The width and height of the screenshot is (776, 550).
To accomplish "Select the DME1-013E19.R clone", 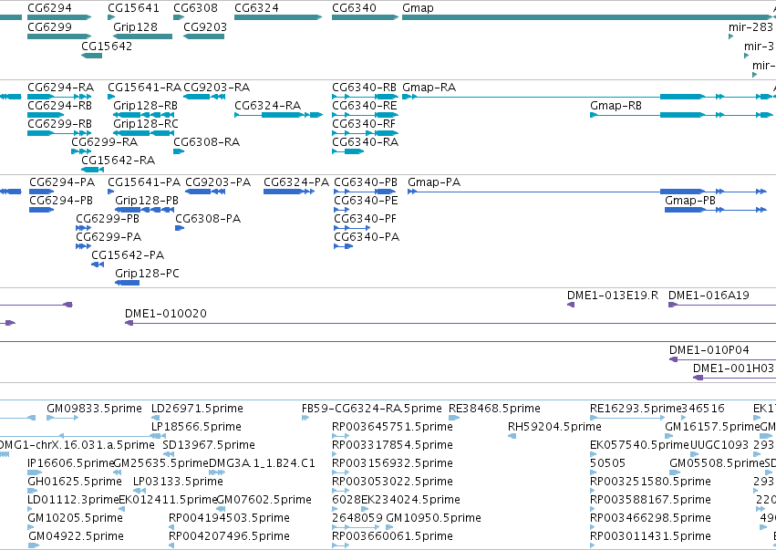I will pos(571,305).
